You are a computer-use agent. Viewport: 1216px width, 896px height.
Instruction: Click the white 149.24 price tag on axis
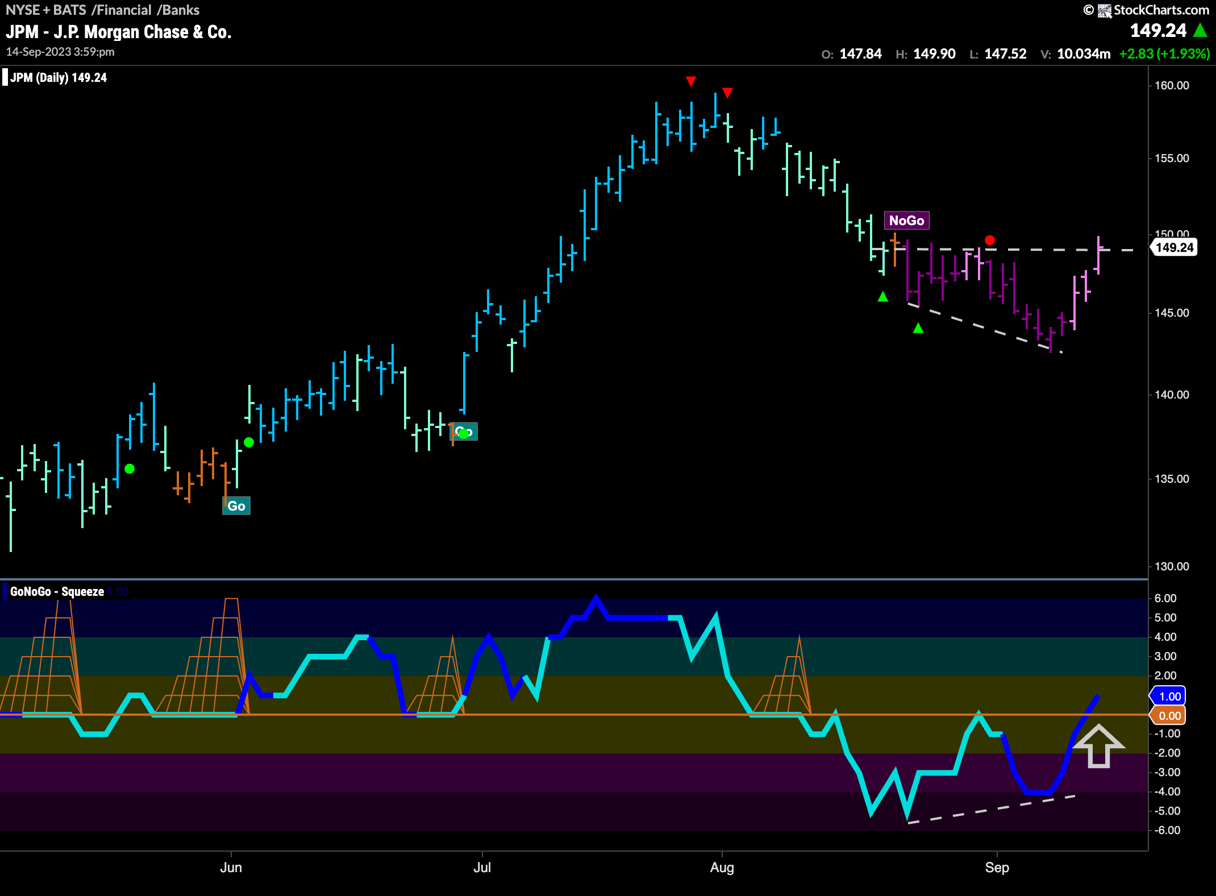[x=1173, y=247]
